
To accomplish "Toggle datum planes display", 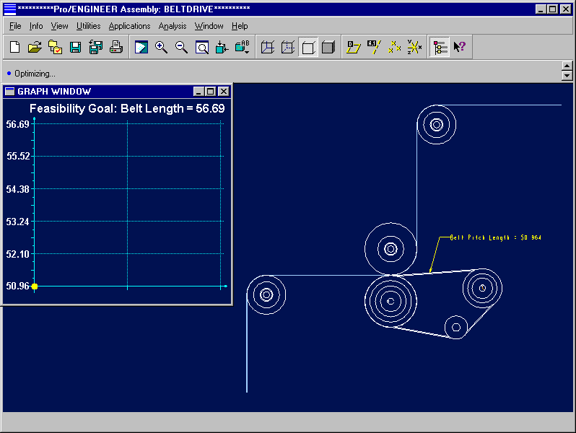I will coord(354,48).
